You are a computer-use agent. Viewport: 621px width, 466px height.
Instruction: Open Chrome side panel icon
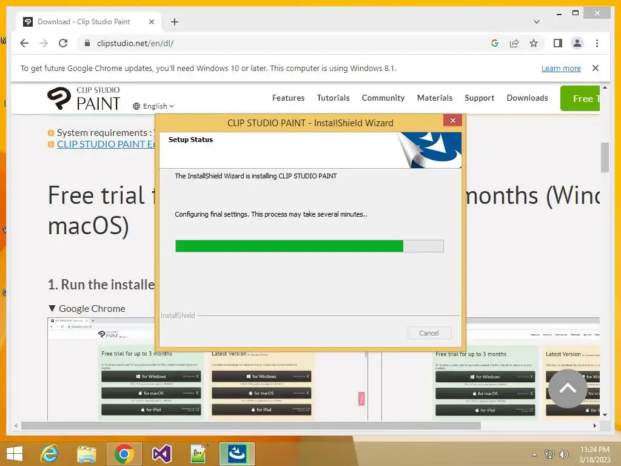pyautogui.click(x=558, y=43)
